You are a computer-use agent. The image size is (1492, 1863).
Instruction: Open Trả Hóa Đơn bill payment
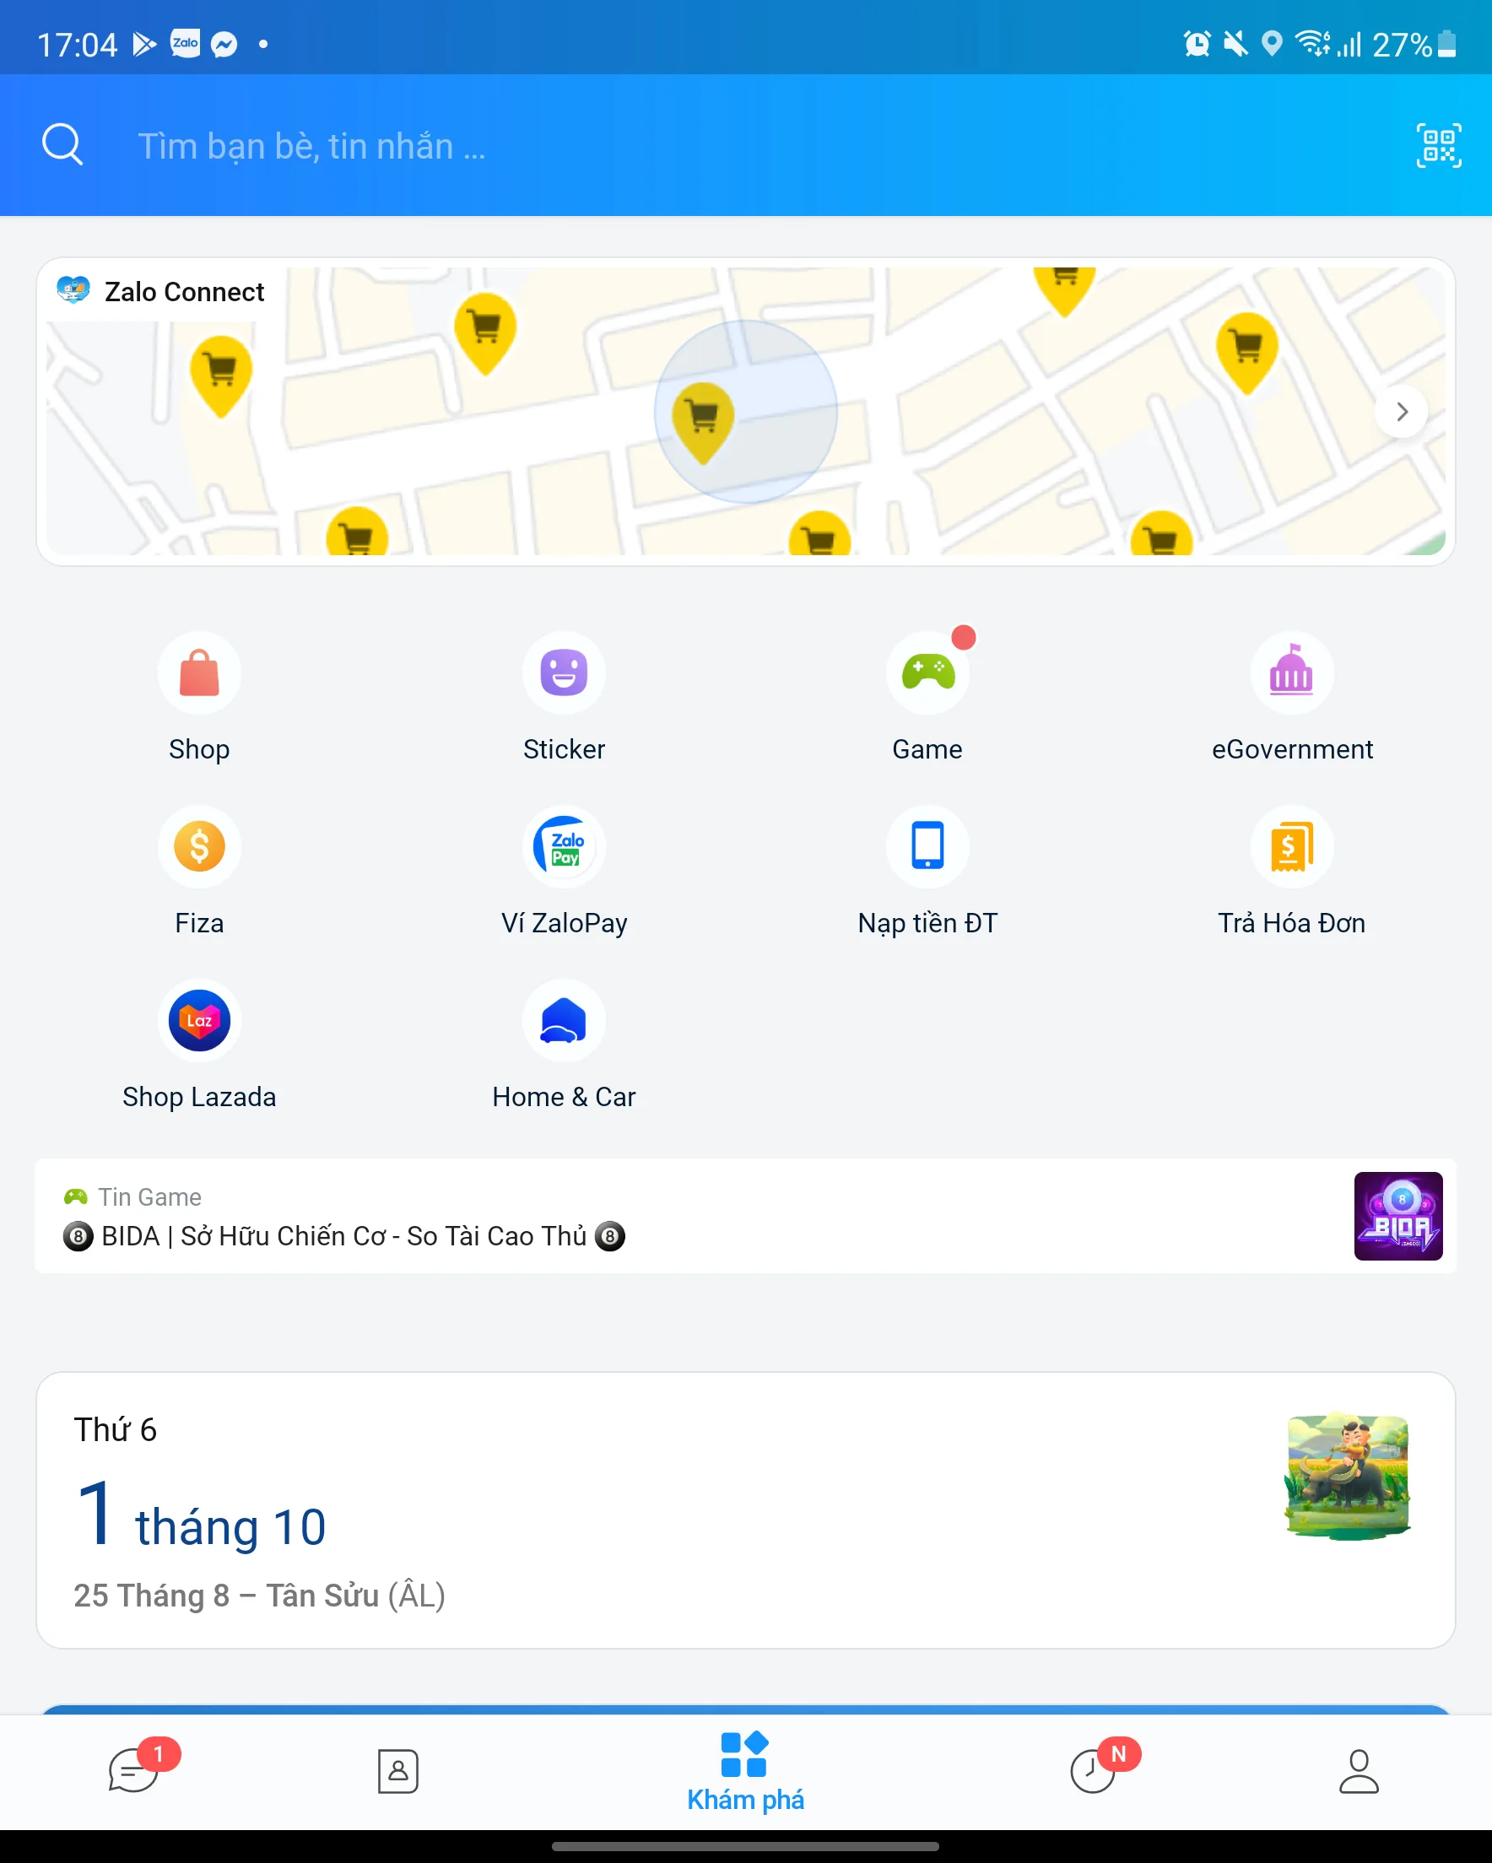point(1291,847)
